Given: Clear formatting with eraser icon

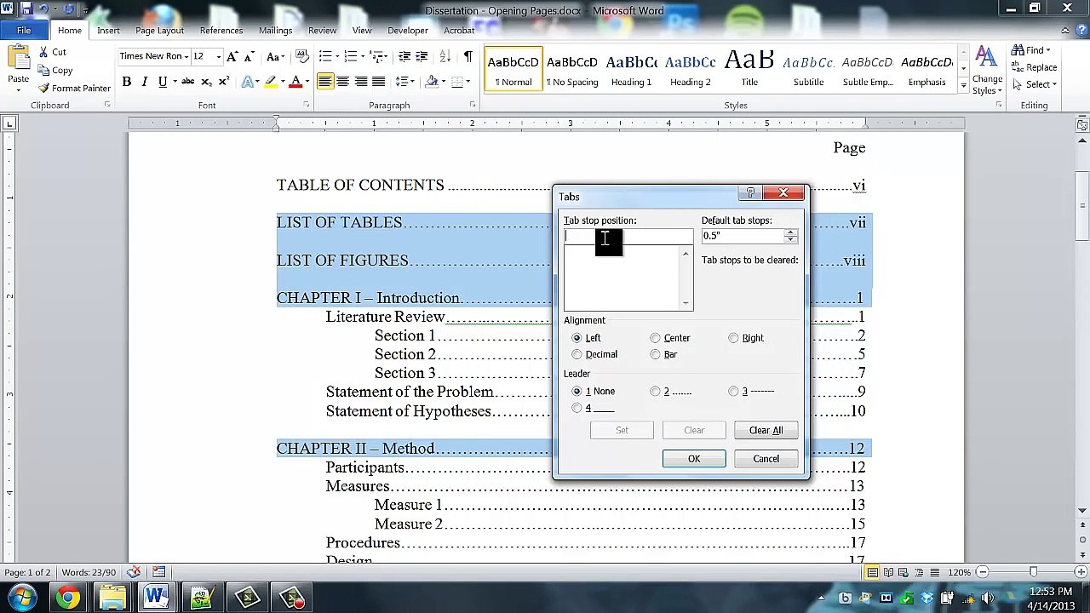Looking at the screenshot, I should tap(302, 56).
